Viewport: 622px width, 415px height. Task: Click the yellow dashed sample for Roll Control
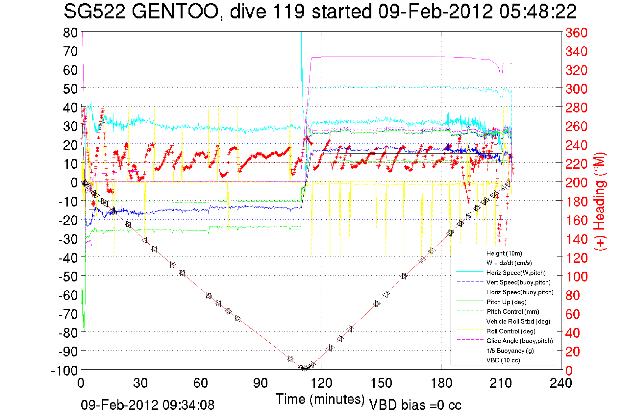point(469,330)
